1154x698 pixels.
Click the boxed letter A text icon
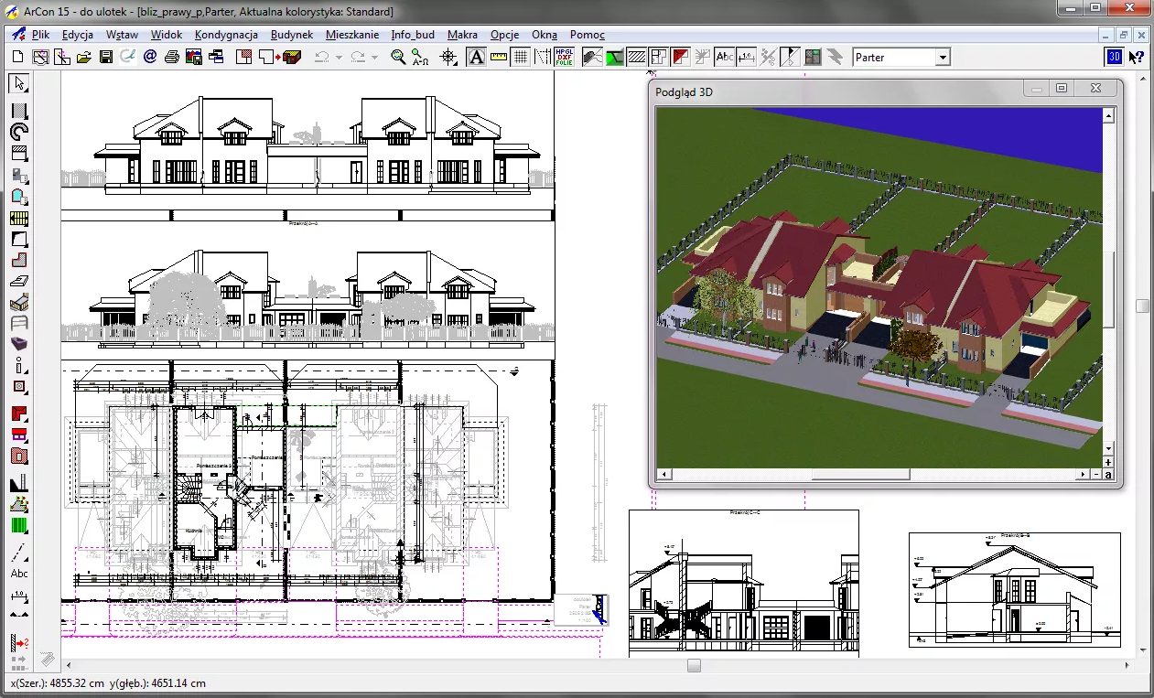coord(476,57)
